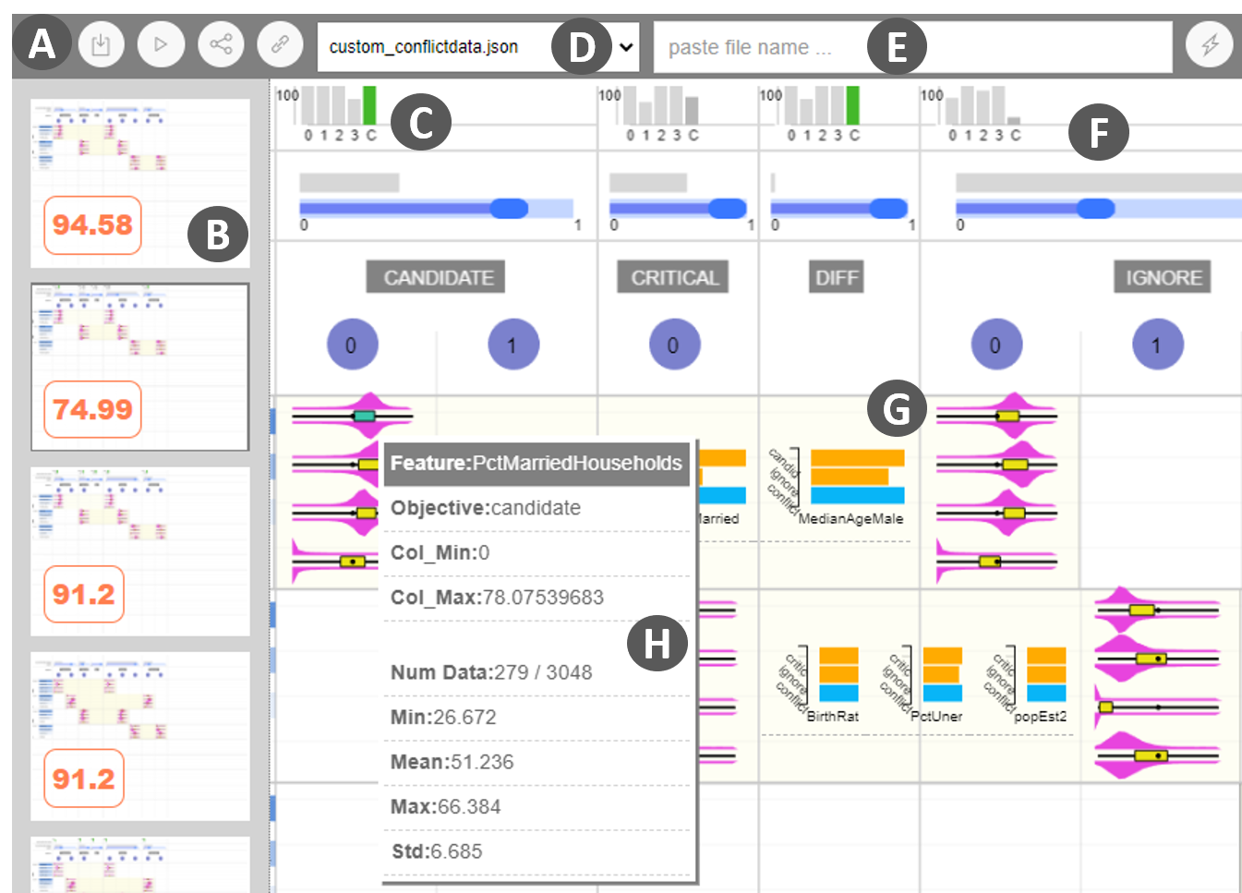Click the BirthRat feature bar chart
This screenshot has width=1242, height=893.
pyautogui.click(x=838, y=674)
